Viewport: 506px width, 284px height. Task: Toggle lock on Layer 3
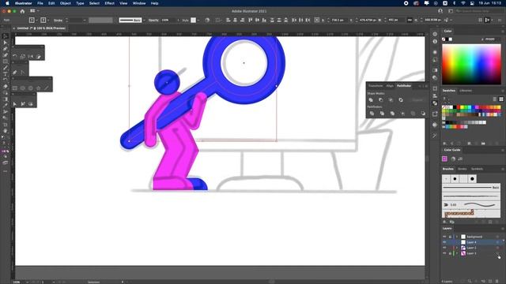[x=450, y=253]
